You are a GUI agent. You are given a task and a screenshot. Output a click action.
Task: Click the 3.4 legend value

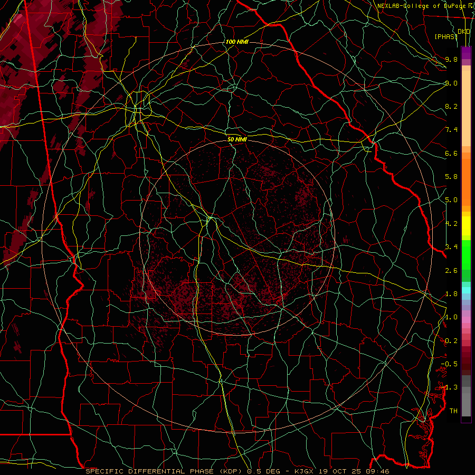coord(451,247)
